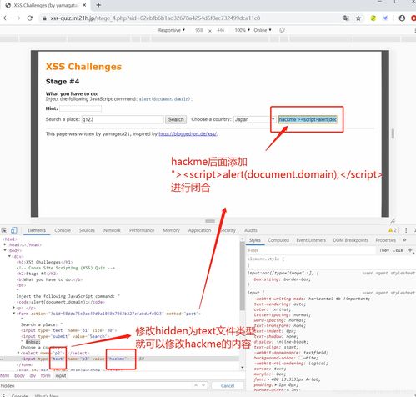Select the form breadcrumb in DevTools

coord(46,375)
